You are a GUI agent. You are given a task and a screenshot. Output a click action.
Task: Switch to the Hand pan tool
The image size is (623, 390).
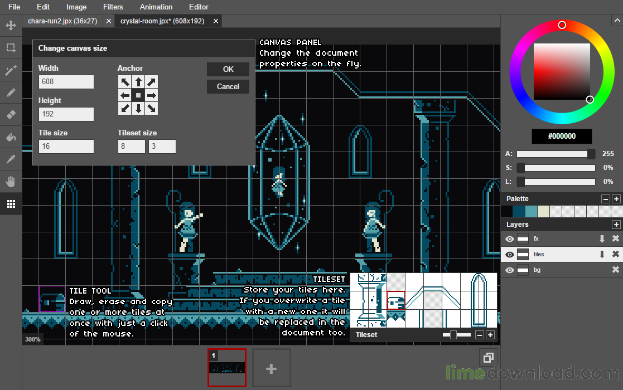click(11, 182)
